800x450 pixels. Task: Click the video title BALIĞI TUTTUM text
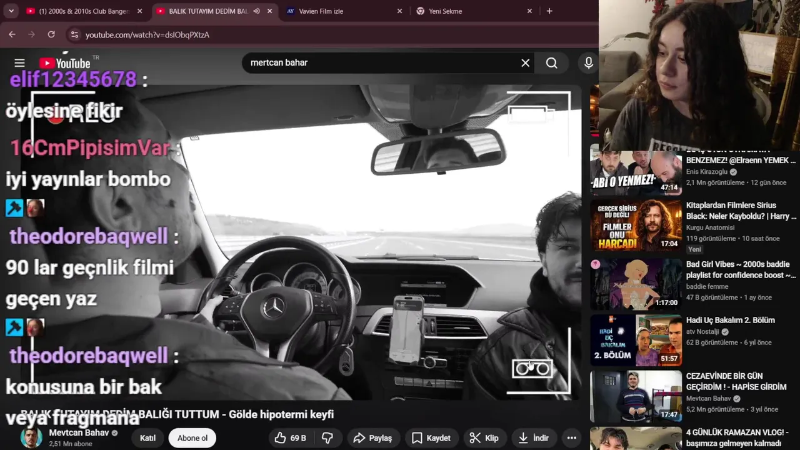pos(177,414)
